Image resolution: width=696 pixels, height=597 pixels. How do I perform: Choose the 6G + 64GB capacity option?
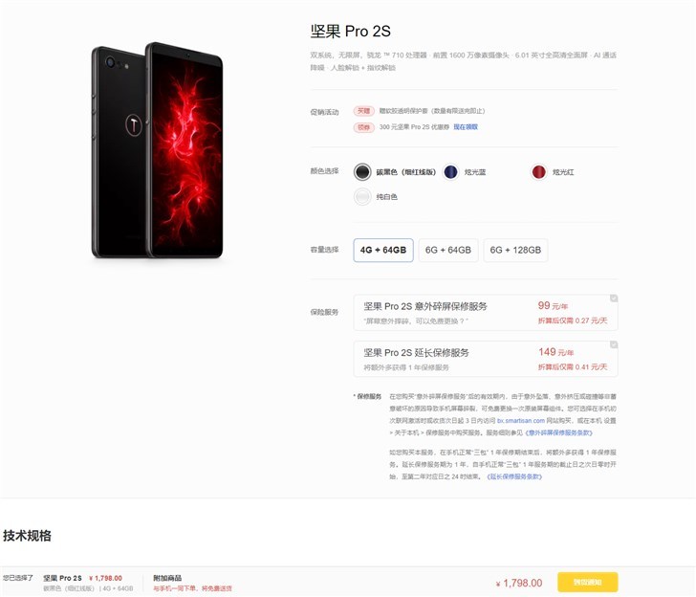[x=447, y=250]
